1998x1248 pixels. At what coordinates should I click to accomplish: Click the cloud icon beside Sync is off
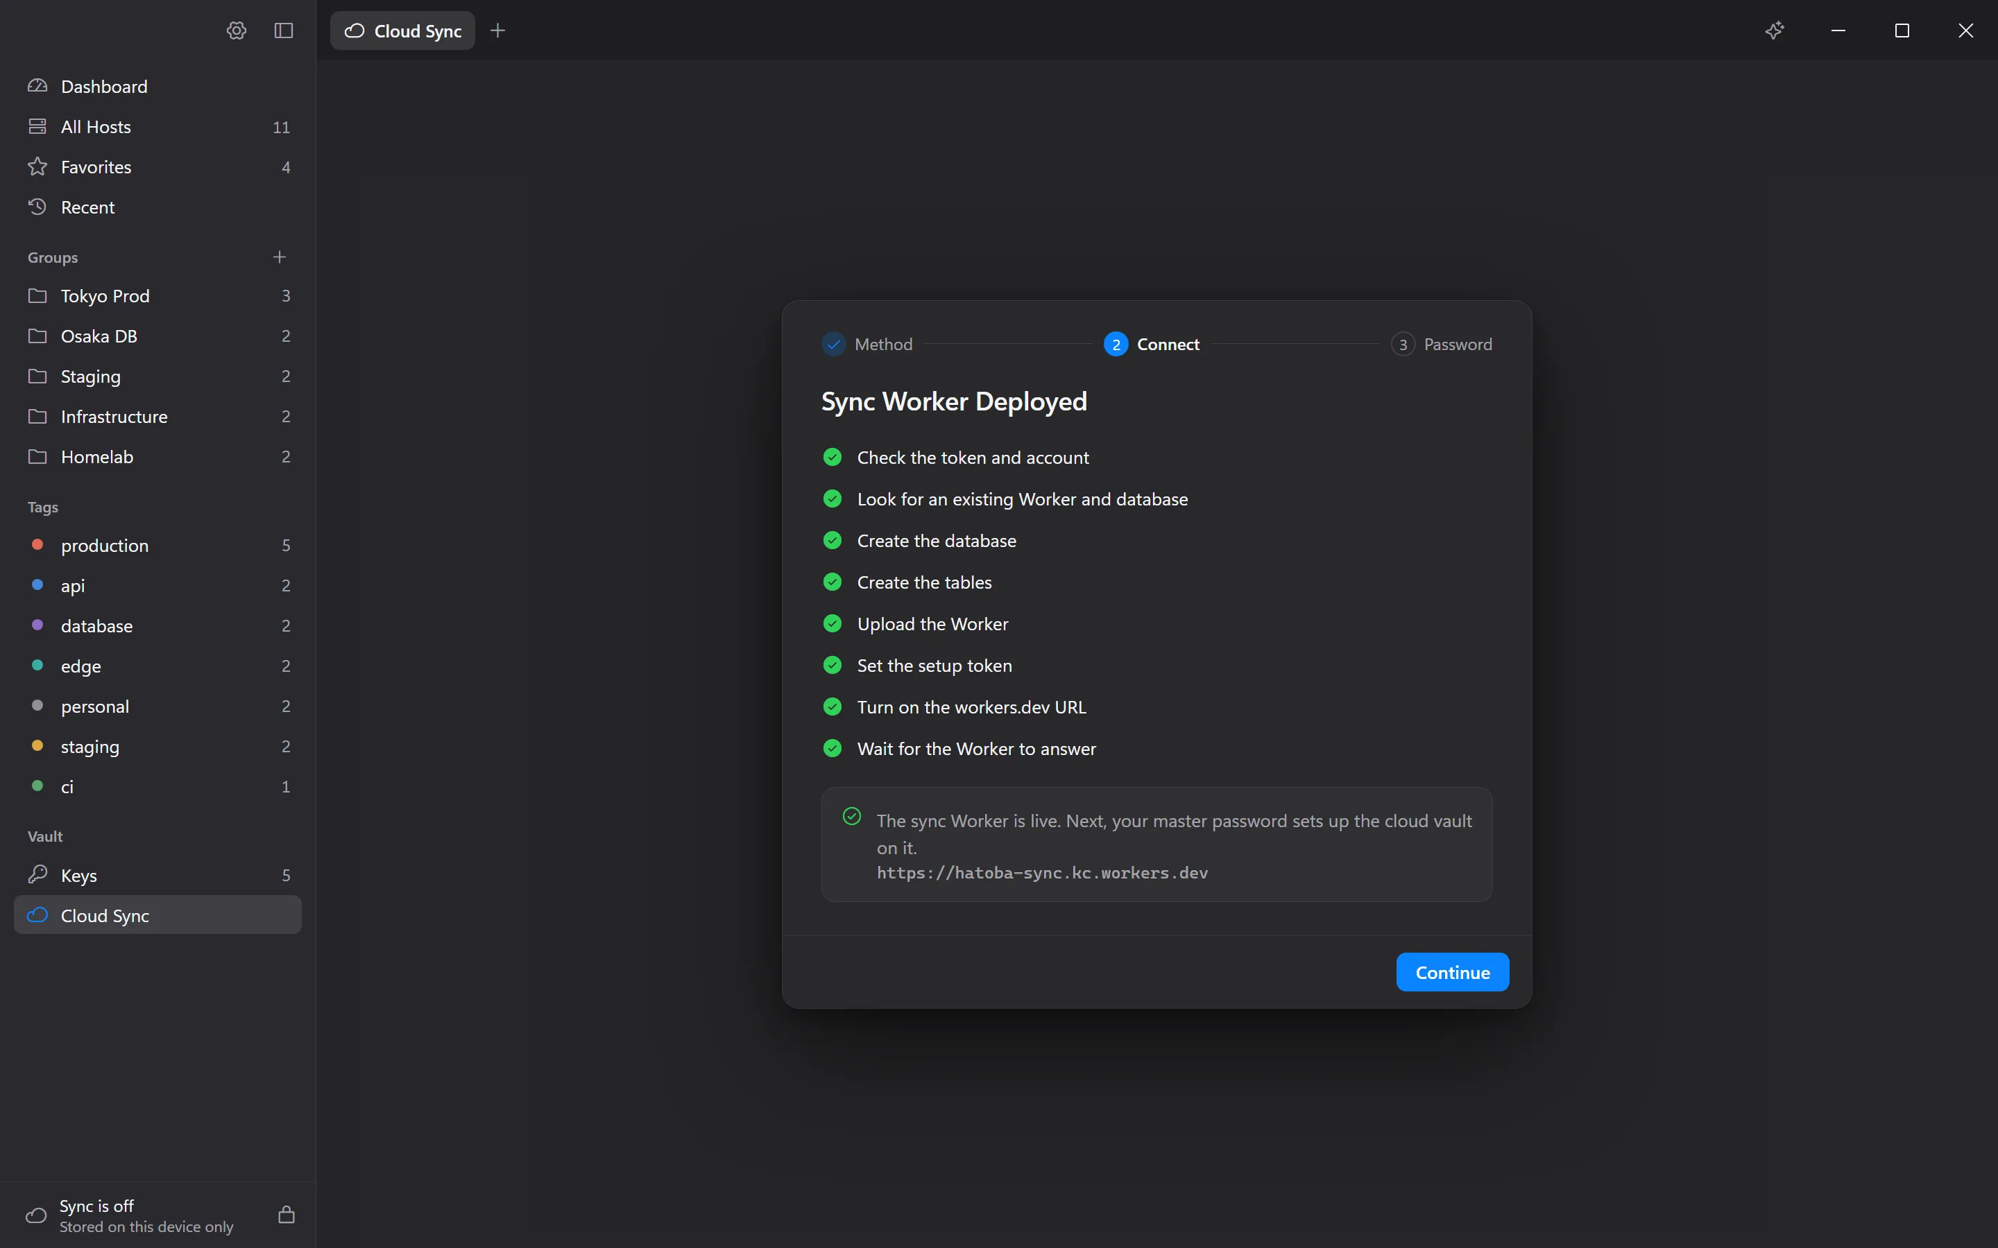[36, 1216]
